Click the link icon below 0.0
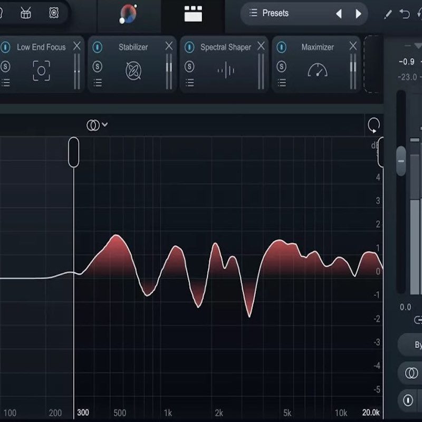The width and height of the screenshot is (422, 422). pyautogui.click(x=418, y=320)
